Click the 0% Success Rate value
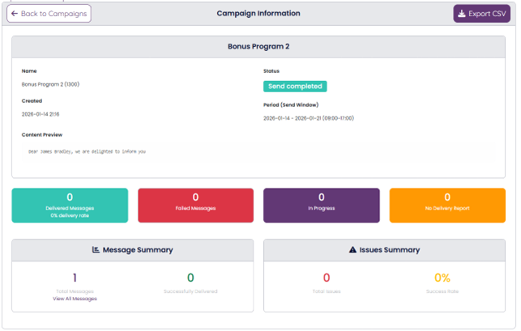Viewport: 521px width, 331px height. (442, 278)
